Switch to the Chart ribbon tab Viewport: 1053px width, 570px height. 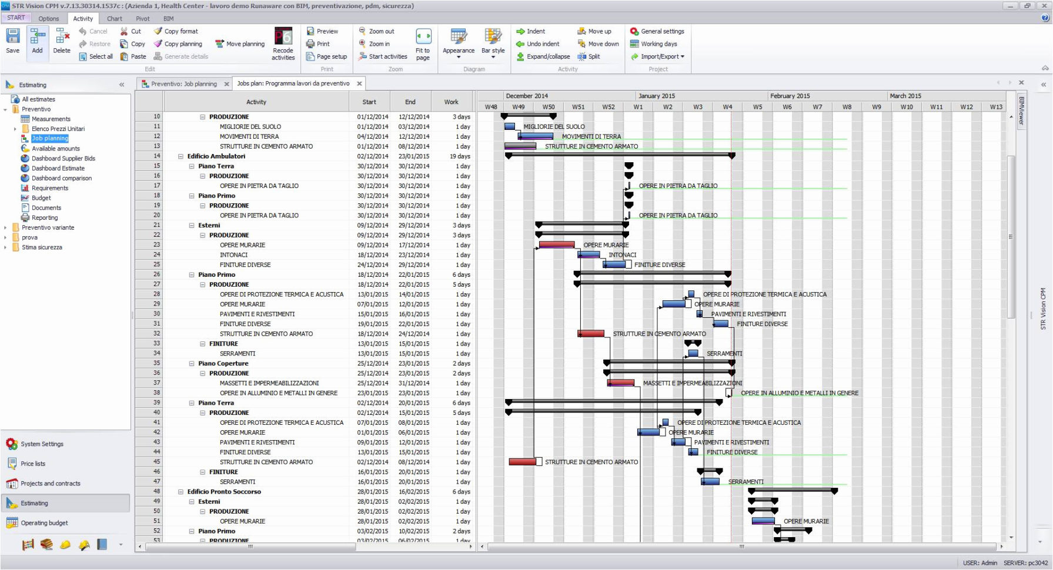click(114, 18)
